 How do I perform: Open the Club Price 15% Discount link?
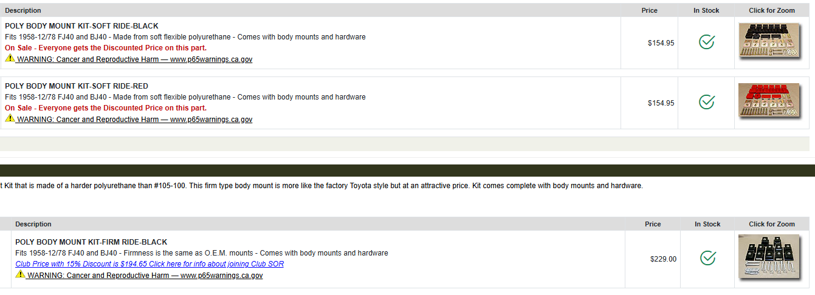pyautogui.click(x=150, y=264)
